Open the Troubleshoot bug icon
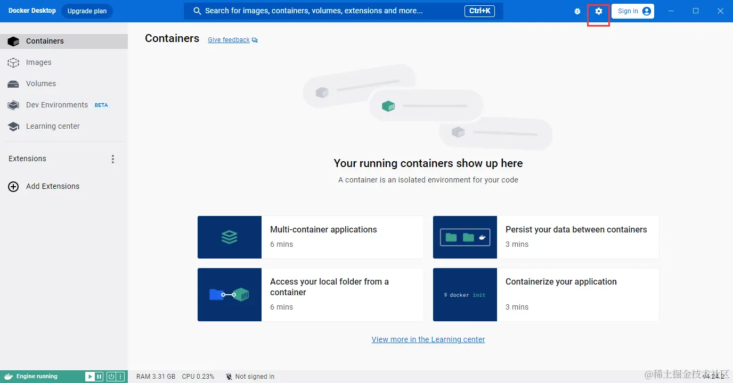733x383 pixels. [577, 11]
